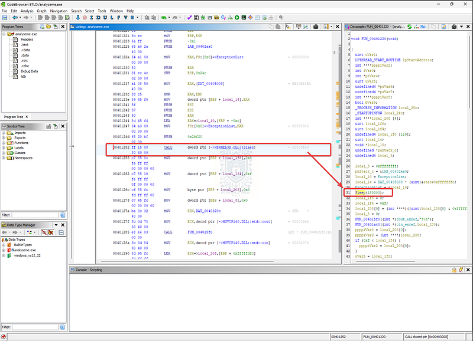The image size is (473, 341).
Task: Expand BuiltInTypes in Data Type Manager
Action: tap(4, 245)
